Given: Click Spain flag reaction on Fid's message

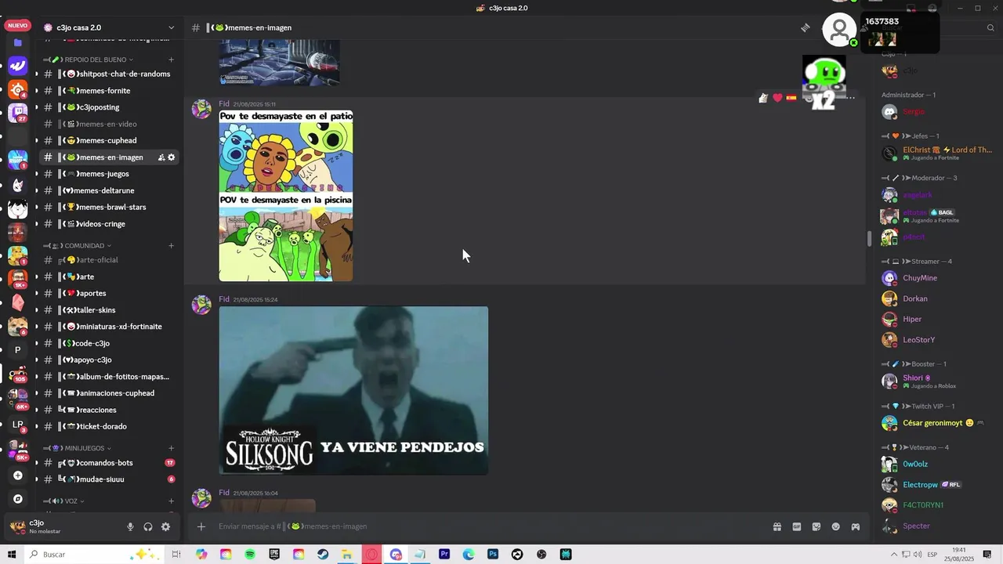Looking at the screenshot, I should click(791, 98).
